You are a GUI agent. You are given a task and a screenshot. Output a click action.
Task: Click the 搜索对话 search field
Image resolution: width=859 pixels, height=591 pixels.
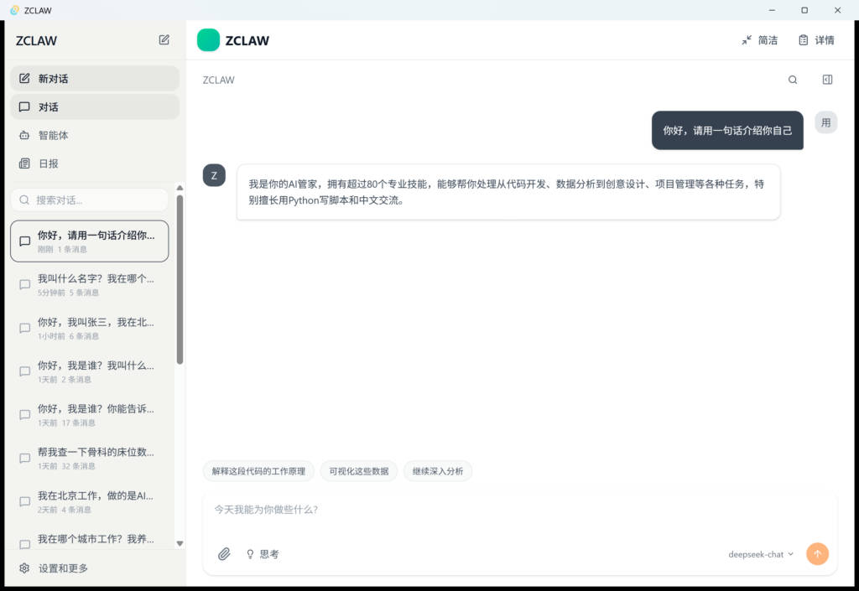point(90,200)
